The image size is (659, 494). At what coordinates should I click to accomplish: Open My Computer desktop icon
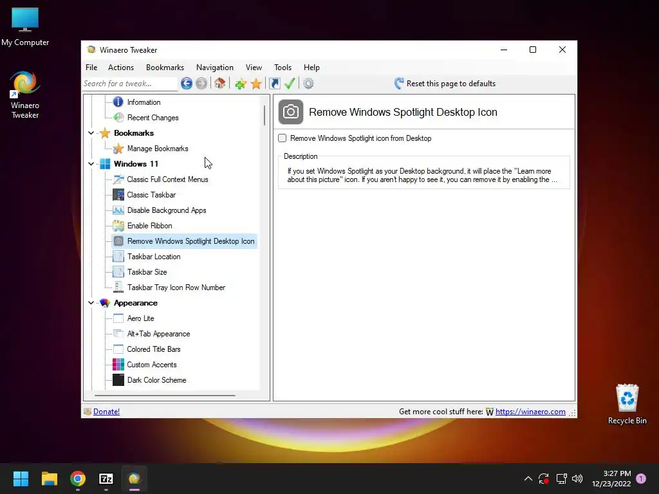[x=25, y=27]
